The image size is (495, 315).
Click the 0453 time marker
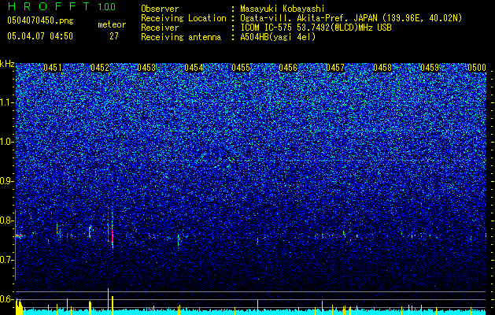[x=146, y=68]
